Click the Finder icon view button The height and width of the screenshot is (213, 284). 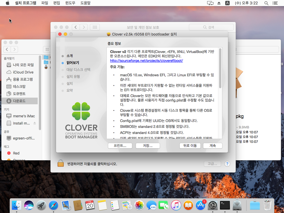pos(47,49)
